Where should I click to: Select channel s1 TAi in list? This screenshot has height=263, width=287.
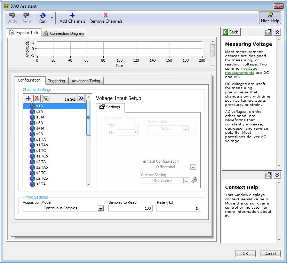[x=54, y=139]
